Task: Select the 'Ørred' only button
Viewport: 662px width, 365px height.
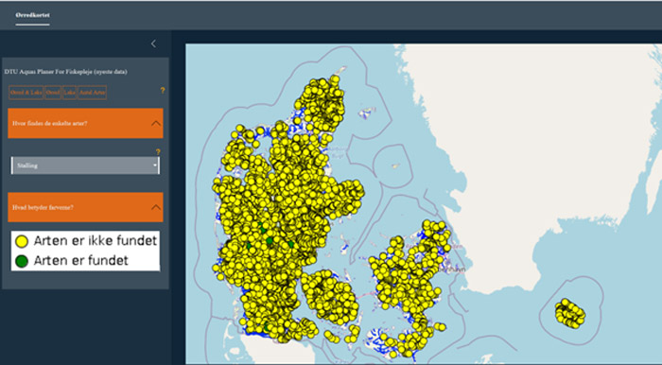Action: pyautogui.click(x=53, y=93)
